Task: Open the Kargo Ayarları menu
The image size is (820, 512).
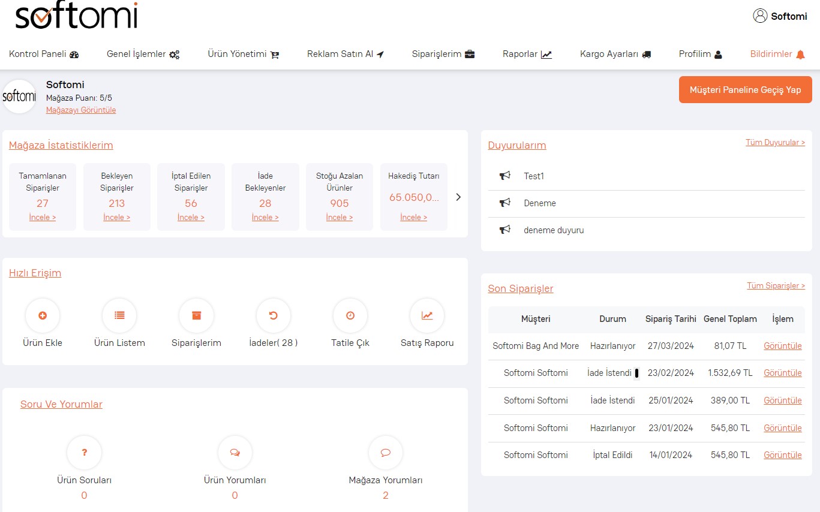Action: (x=615, y=54)
